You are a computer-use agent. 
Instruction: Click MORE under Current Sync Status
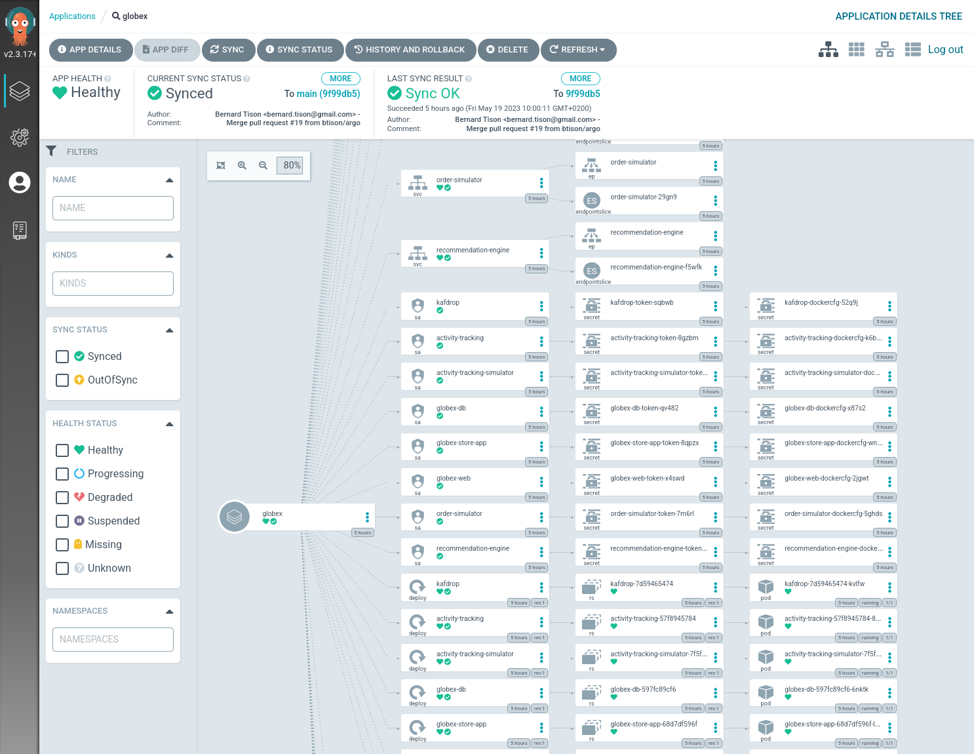tap(340, 79)
